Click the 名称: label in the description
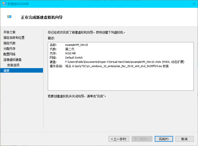The width and height of the screenshot is (198, 146). tap(53, 45)
